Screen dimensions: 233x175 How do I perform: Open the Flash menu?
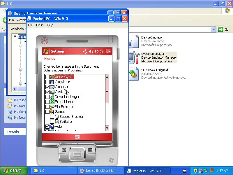[x=40, y=25]
